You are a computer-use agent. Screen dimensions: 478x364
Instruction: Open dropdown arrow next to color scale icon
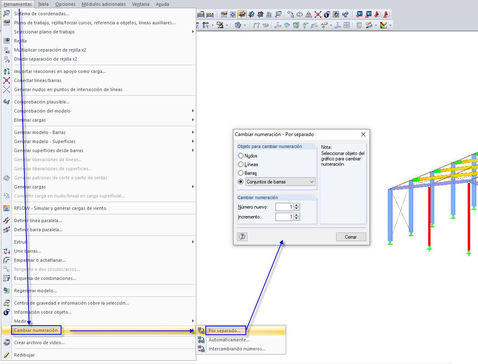[x=391, y=25]
